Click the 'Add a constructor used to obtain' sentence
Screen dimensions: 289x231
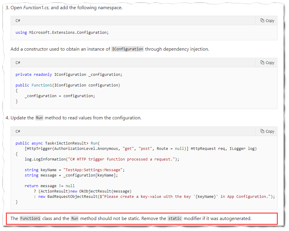110,49
